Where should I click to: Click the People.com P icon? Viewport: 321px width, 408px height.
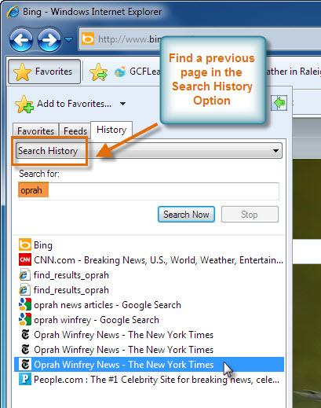pos(25,379)
